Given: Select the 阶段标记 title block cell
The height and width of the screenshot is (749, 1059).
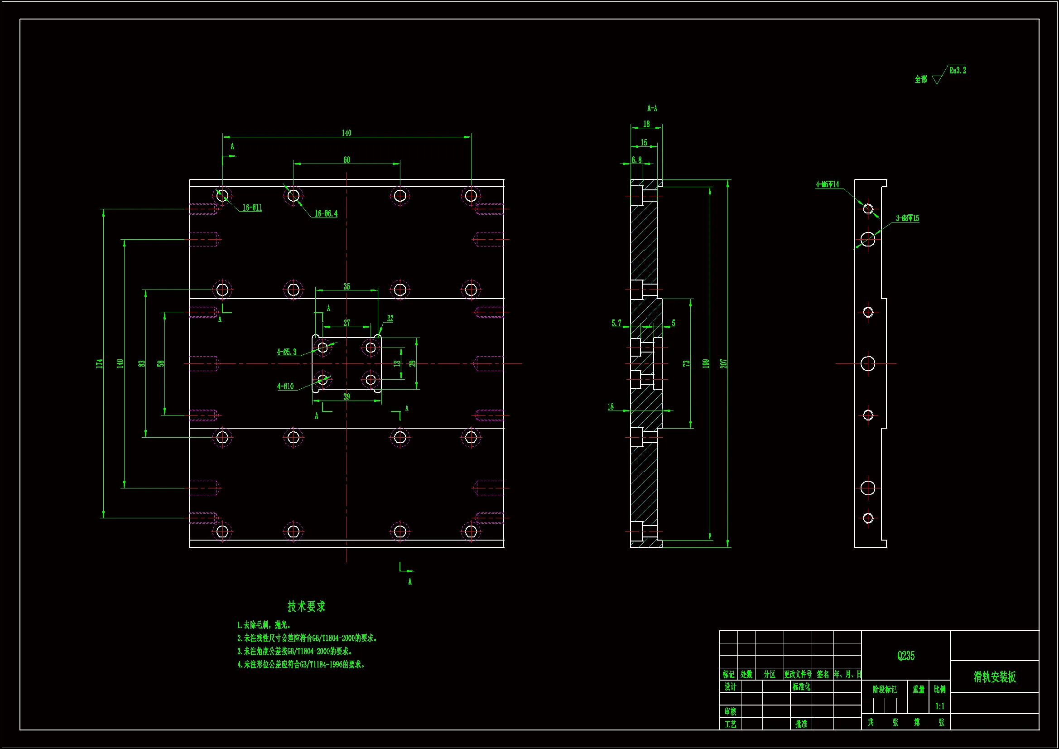Looking at the screenshot, I should [884, 690].
